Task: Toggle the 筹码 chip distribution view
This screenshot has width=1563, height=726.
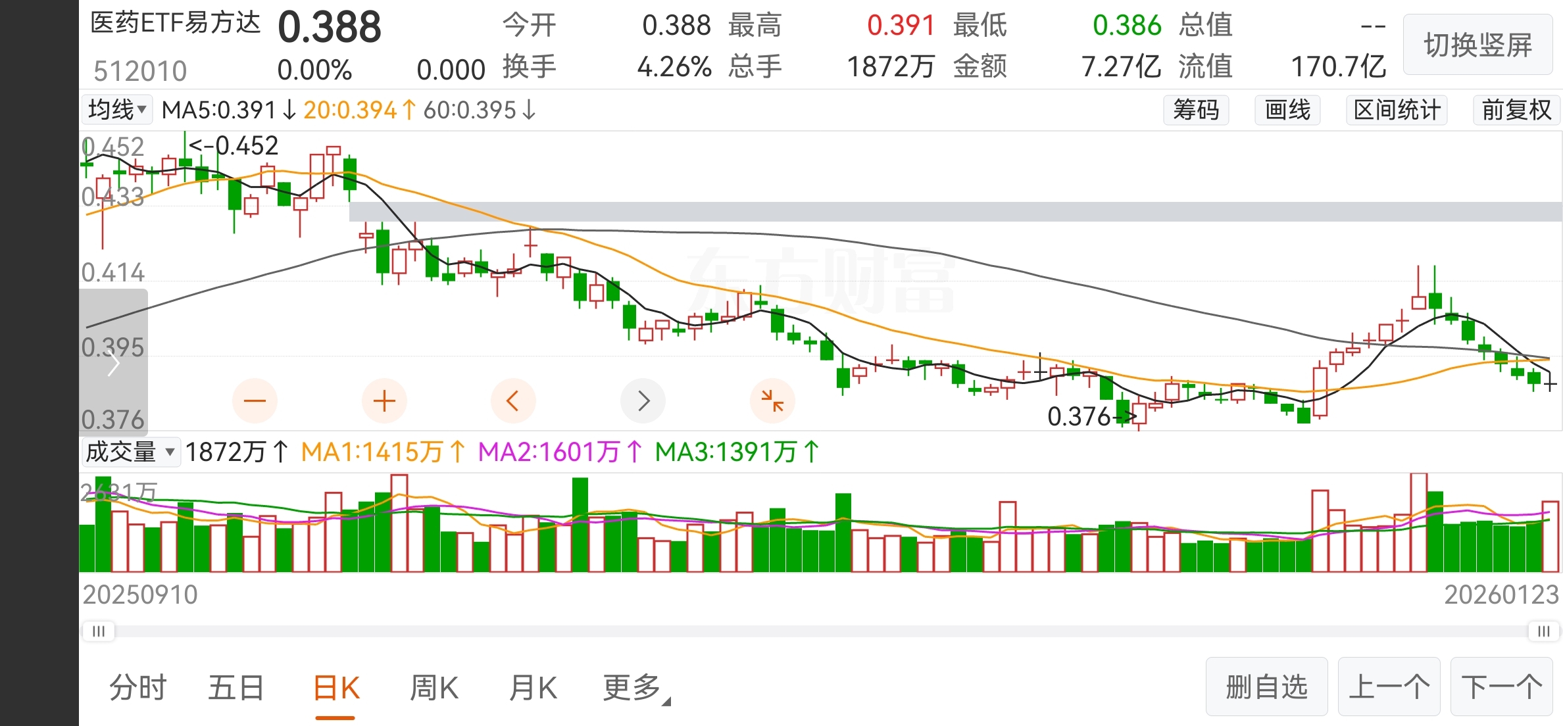Action: pyautogui.click(x=1196, y=110)
